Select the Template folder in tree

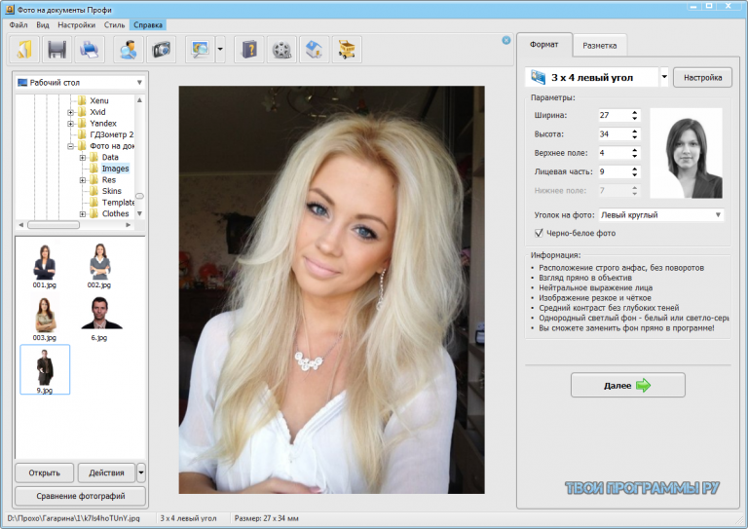pyautogui.click(x=118, y=203)
